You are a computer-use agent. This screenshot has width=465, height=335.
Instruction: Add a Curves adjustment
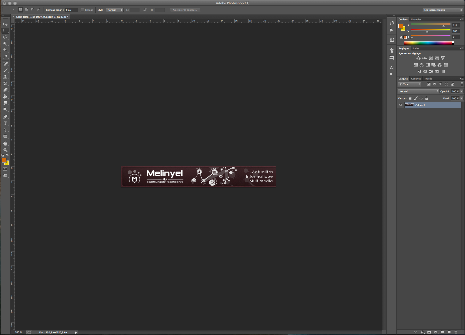pyautogui.click(x=431, y=58)
